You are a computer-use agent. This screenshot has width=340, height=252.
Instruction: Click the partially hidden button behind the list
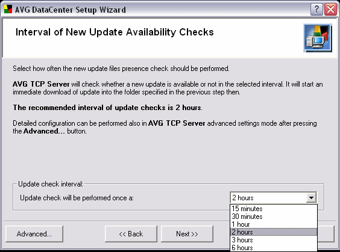coord(326,234)
